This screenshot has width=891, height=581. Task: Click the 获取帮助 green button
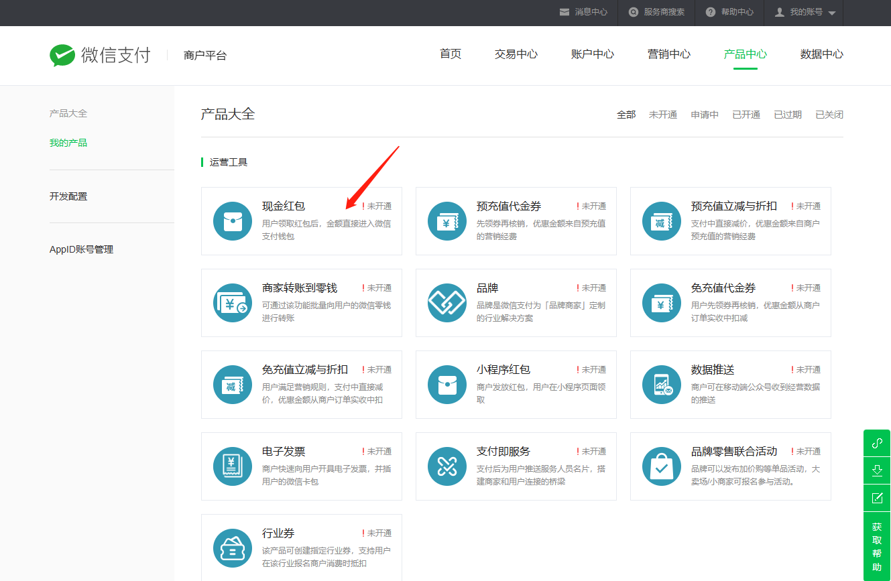pyautogui.click(x=877, y=546)
